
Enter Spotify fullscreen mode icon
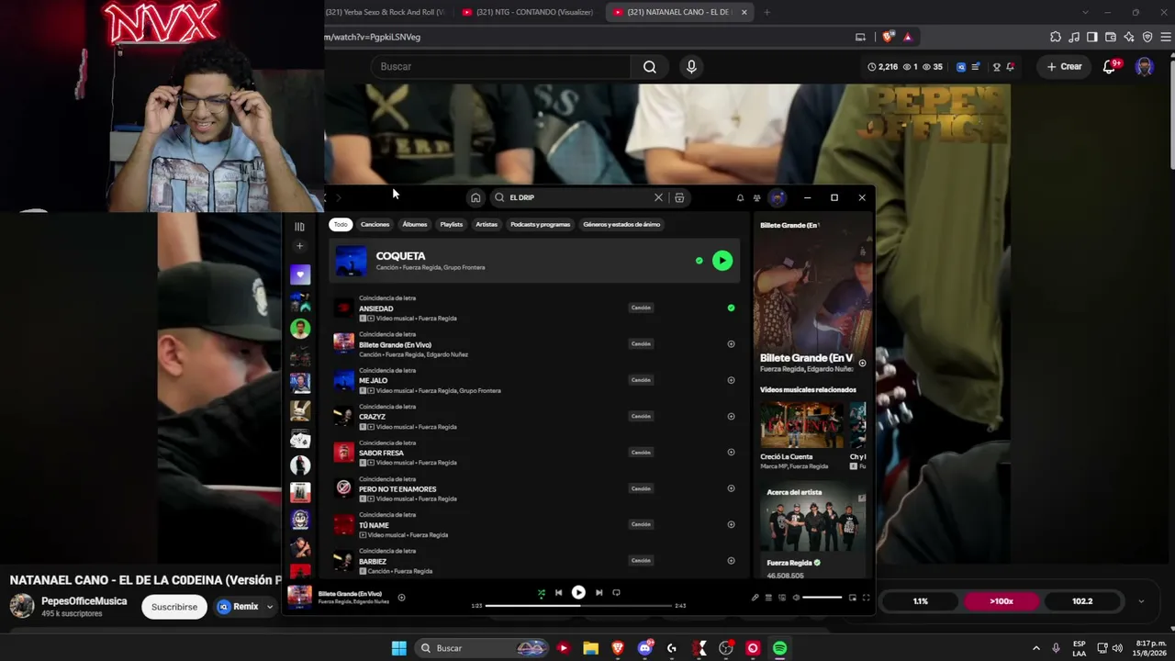coord(865,598)
